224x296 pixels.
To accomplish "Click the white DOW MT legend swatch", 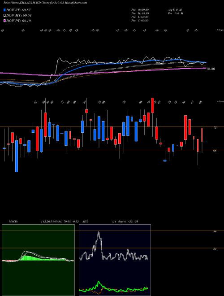I will (5, 16).
